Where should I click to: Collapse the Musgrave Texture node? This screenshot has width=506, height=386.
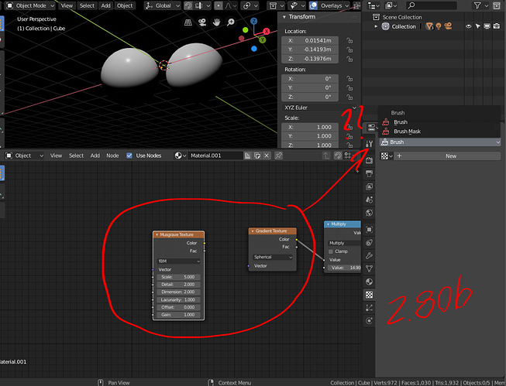pos(157,234)
